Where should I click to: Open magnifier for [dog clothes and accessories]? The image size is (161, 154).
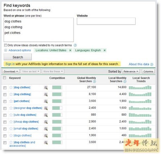click(46, 142)
